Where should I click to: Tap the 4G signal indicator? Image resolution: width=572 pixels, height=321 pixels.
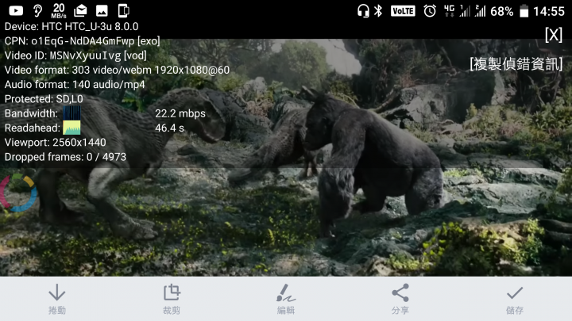(450, 11)
